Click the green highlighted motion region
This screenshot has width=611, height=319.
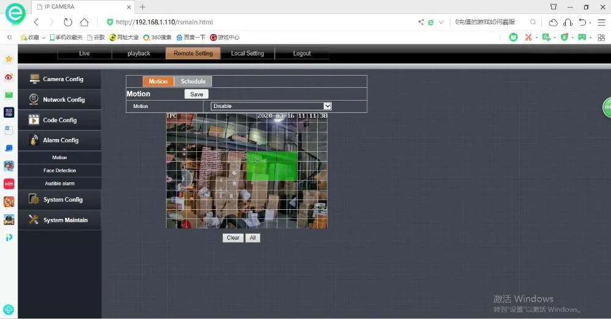pyautogui.click(x=272, y=166)
